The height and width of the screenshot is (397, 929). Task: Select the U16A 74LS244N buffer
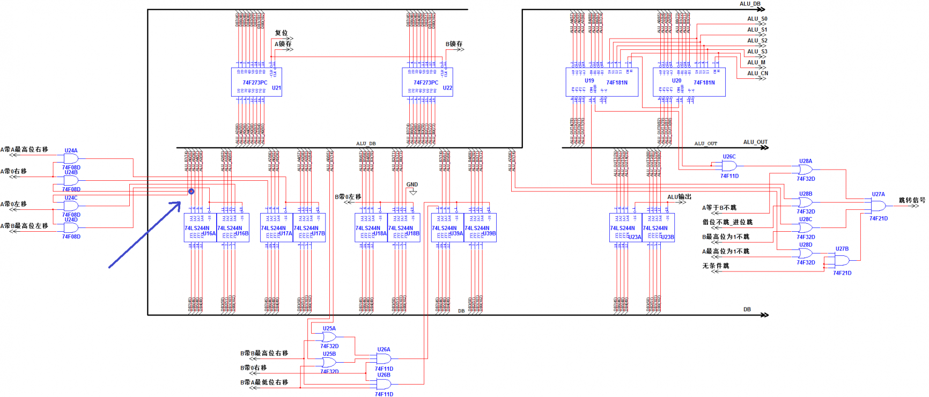(200, 227)
